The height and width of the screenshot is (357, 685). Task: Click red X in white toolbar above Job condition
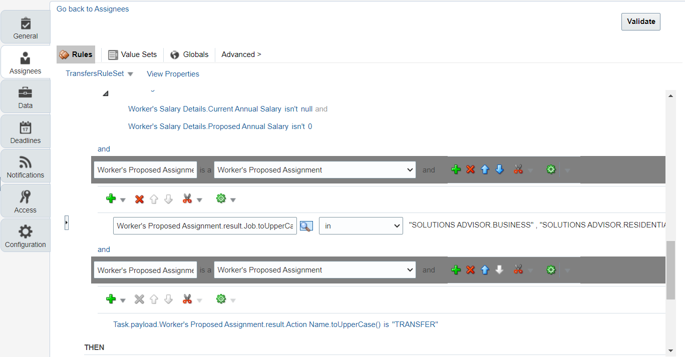pos(140,199)
